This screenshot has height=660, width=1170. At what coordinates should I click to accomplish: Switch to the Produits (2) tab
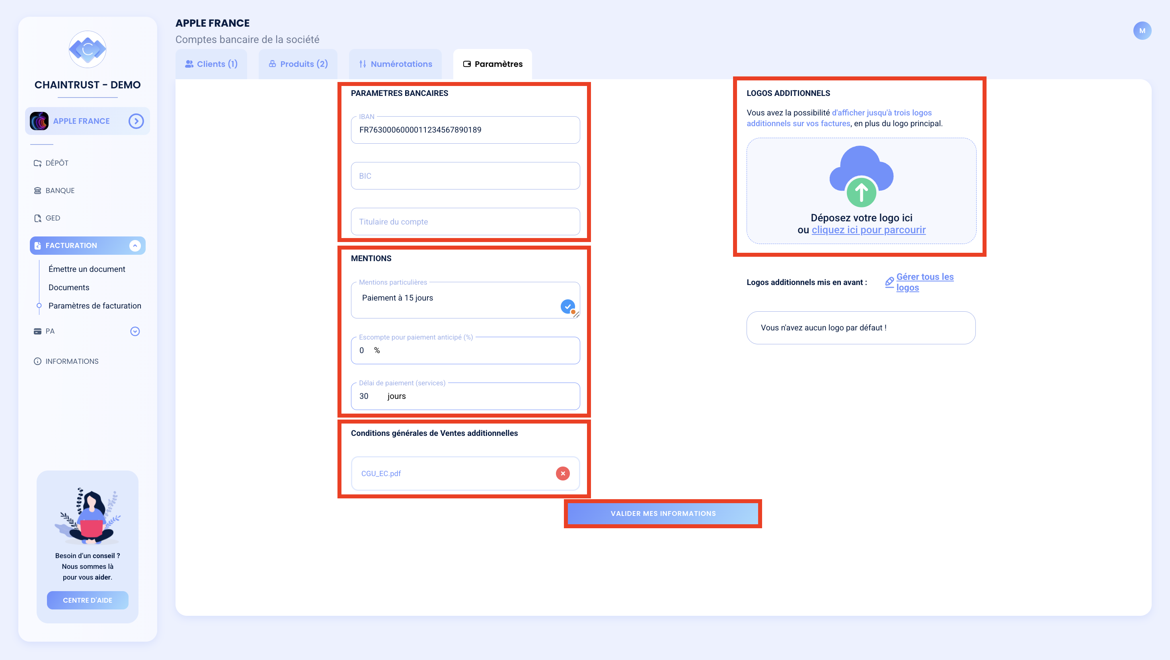click(298, 64)
